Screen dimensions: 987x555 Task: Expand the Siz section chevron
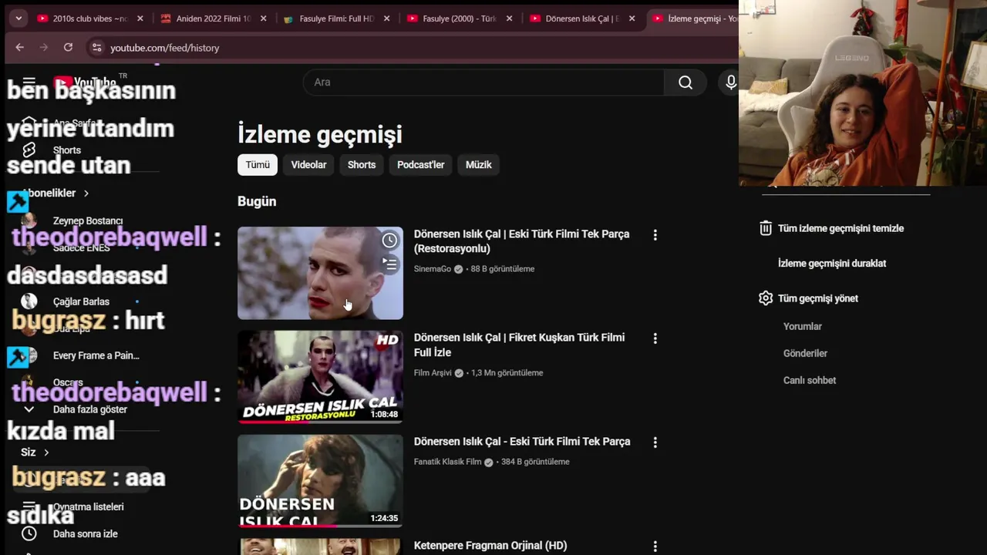point(46,452)
